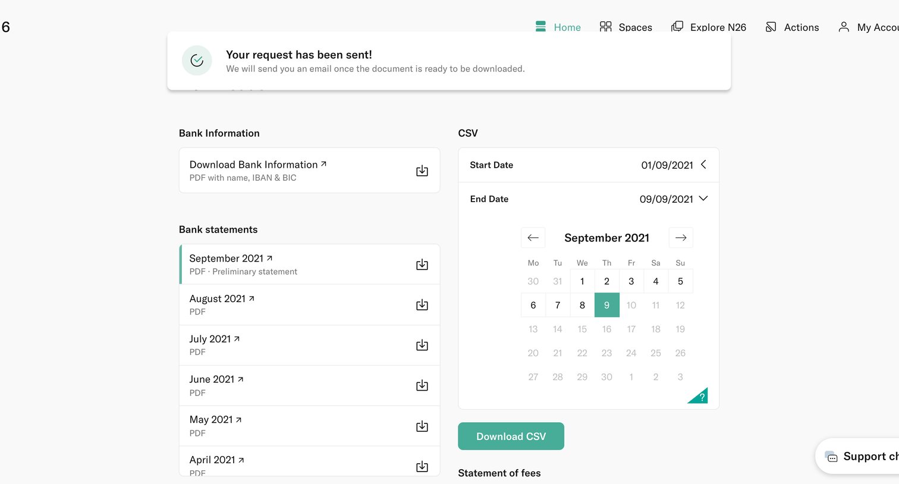Open the Spaces menu label
Image resolution: width=899 pixels, height=484 pixels.
click(x=636, y=27)
